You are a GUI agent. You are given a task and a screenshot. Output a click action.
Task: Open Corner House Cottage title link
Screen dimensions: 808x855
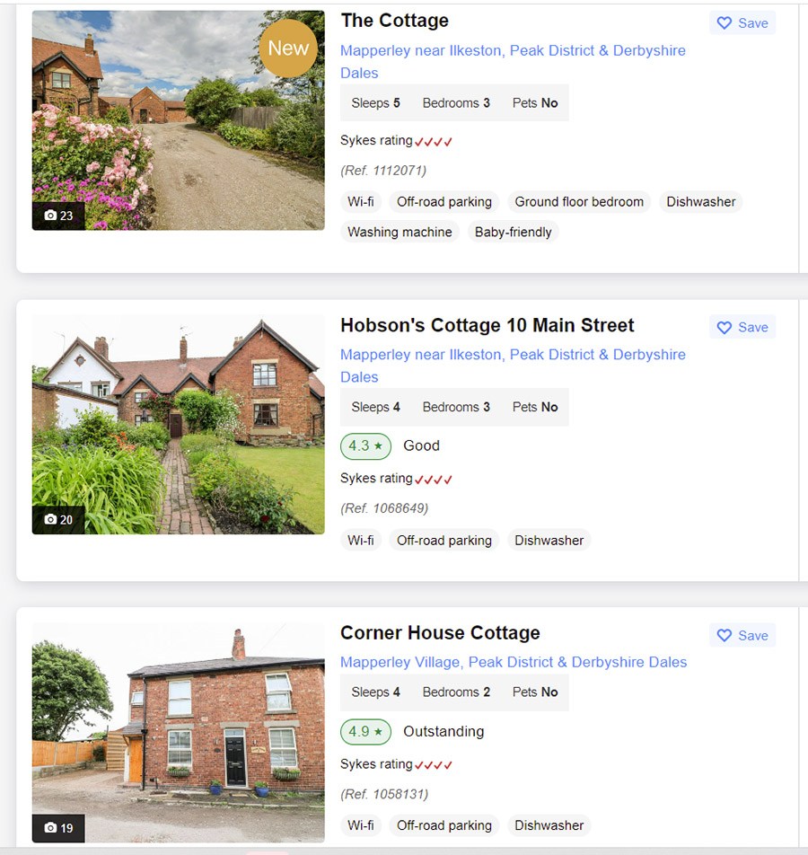(x=440, y=632)
